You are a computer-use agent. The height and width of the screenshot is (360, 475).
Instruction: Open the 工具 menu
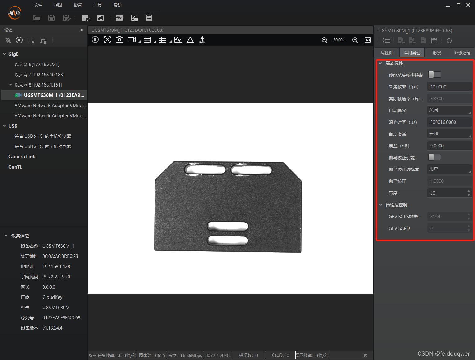(98, 5)
